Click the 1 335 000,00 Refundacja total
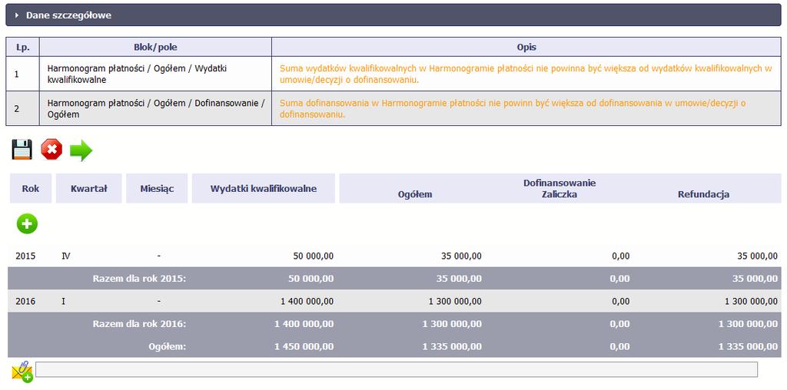 pos(749,346)
